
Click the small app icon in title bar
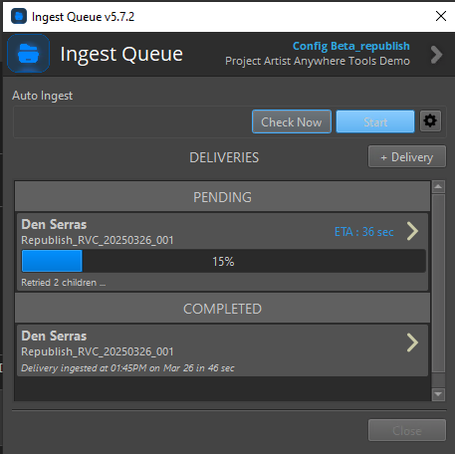[19, 16]
